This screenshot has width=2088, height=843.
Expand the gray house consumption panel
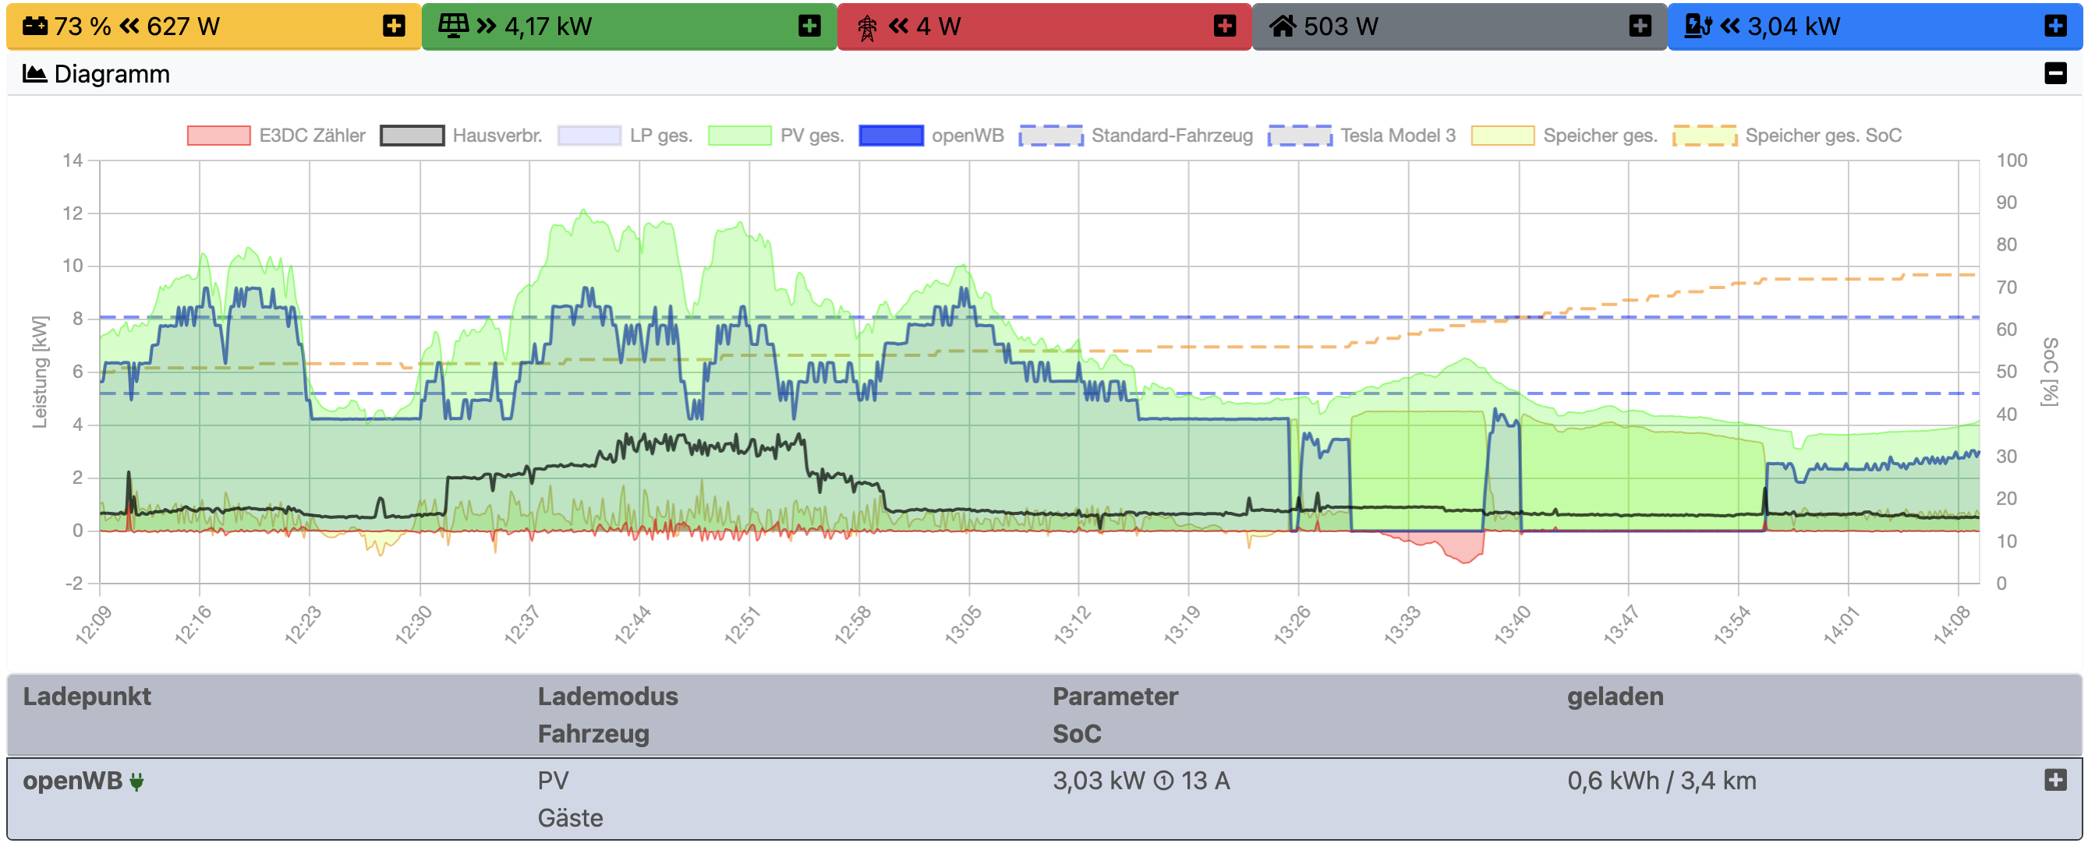click(x=1640, y=26)
